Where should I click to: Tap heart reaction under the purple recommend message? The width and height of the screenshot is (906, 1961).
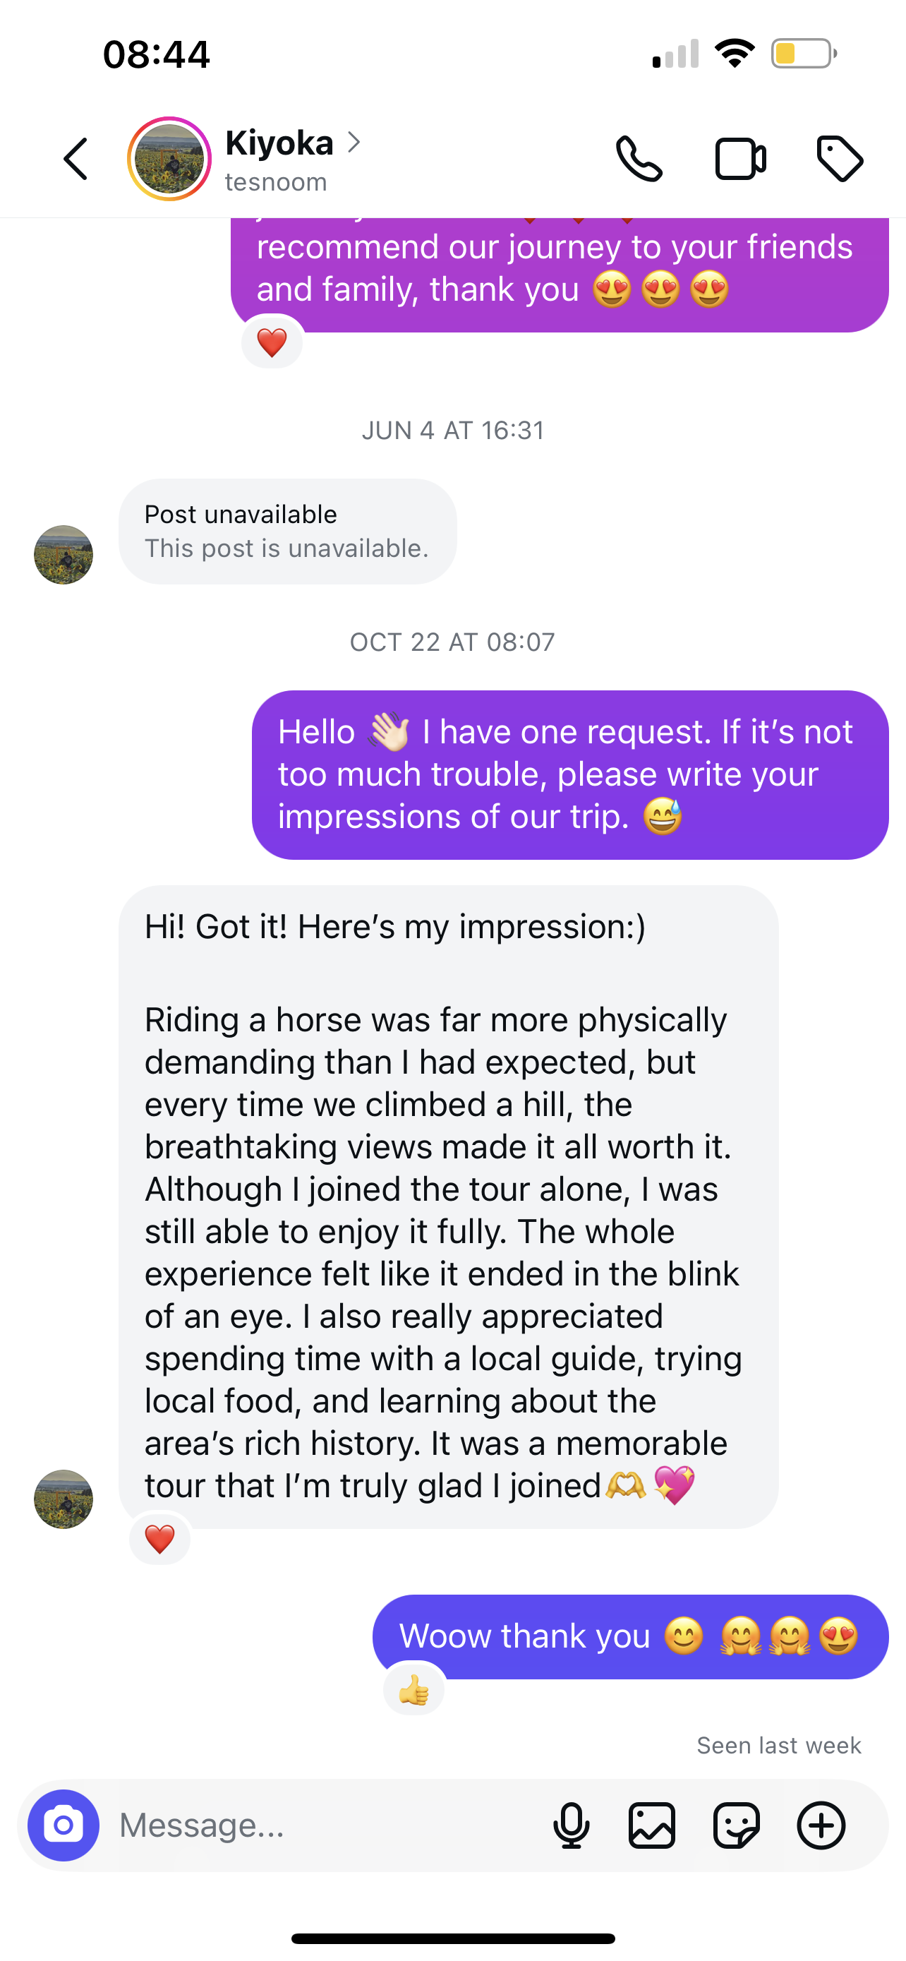[x=272, y=342]
